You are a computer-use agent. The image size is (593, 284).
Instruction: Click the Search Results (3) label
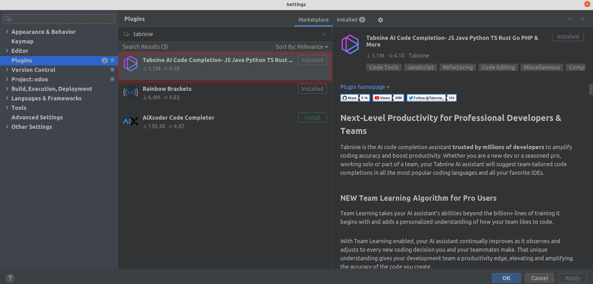(145, 47)
